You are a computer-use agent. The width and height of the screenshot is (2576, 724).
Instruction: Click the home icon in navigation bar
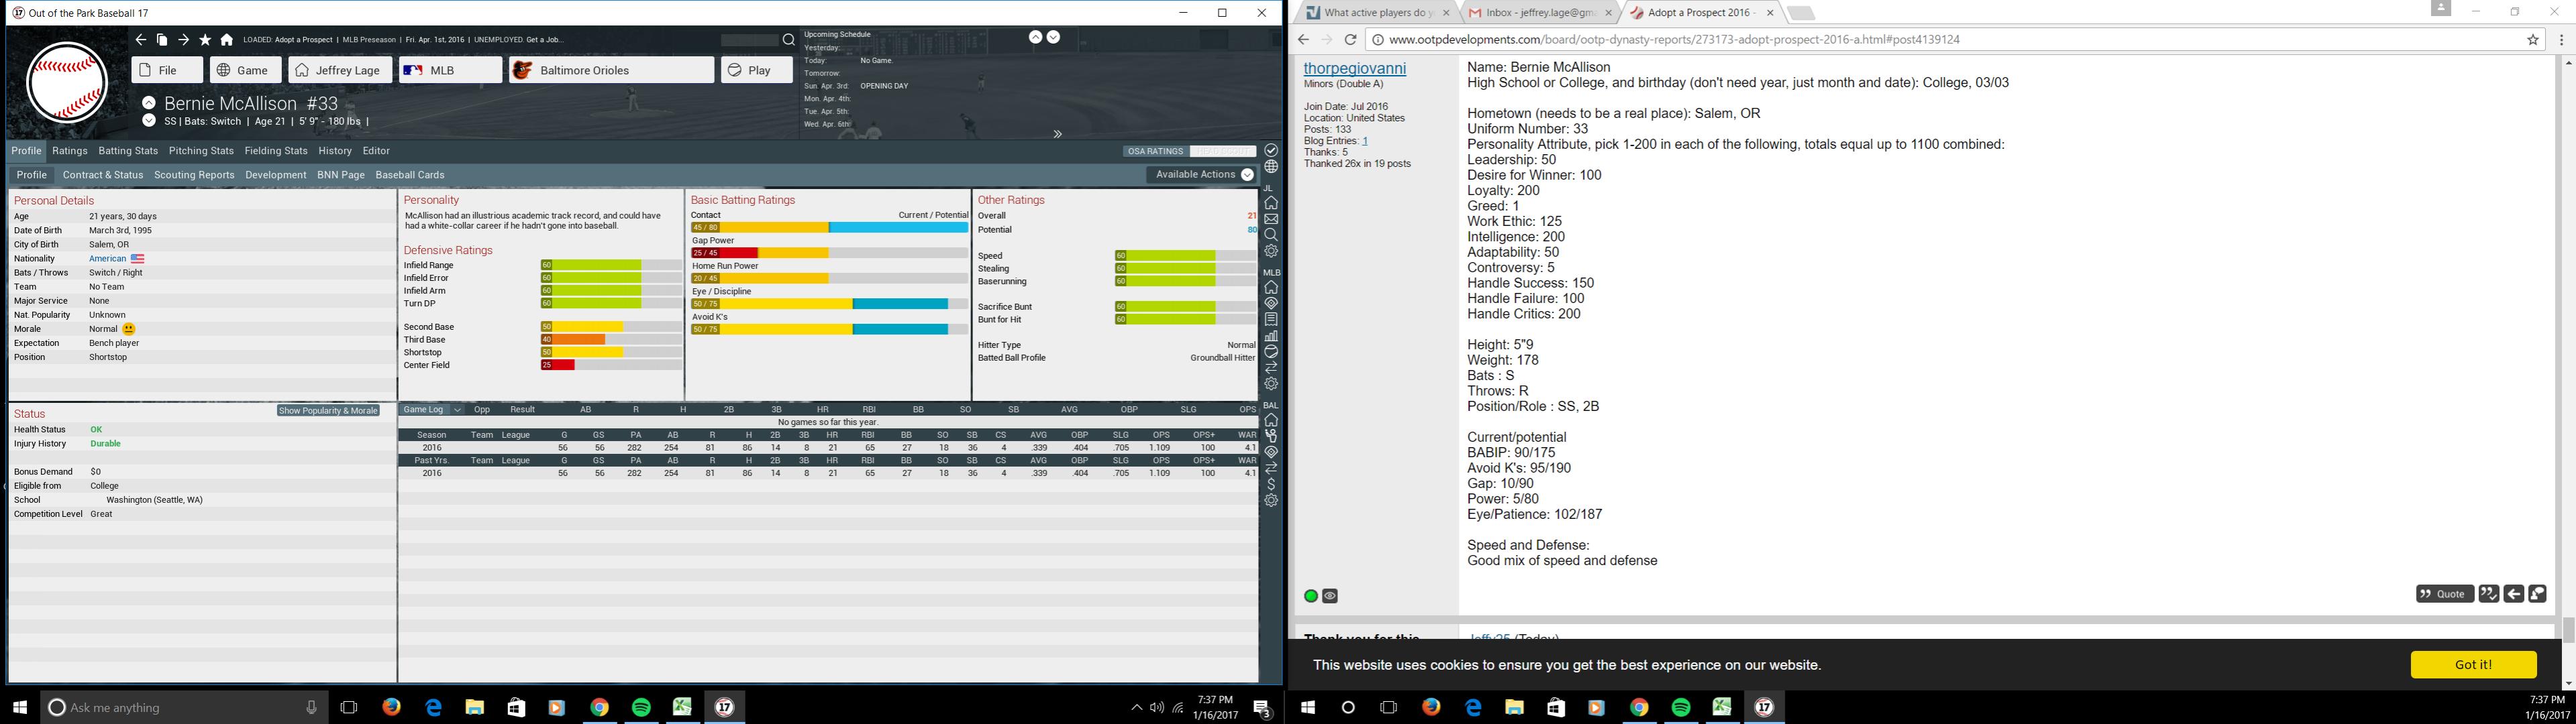227,40
